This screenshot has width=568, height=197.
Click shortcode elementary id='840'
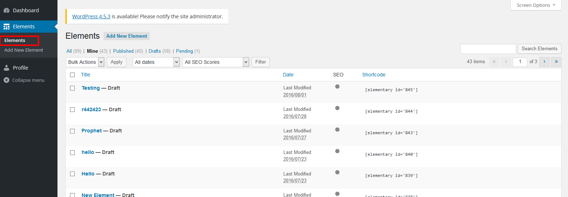[391, 154]
